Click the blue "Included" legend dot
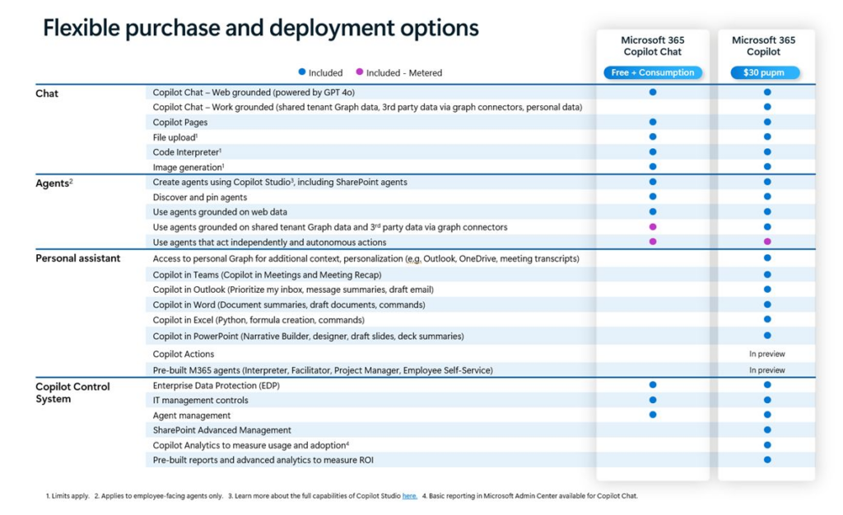This screenshot has width=843, height=515. (x=302, y=72)
